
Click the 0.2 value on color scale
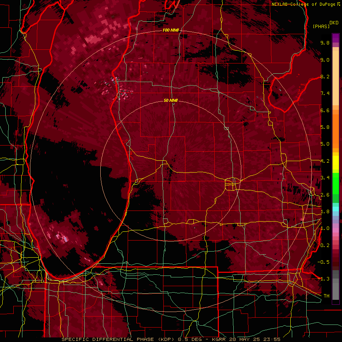[x=325, y=245]
